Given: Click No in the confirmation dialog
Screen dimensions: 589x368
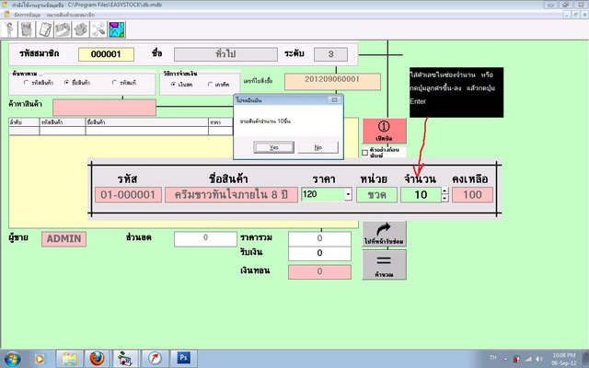Looking at the screenshot, I should click(x=318, y=147).
